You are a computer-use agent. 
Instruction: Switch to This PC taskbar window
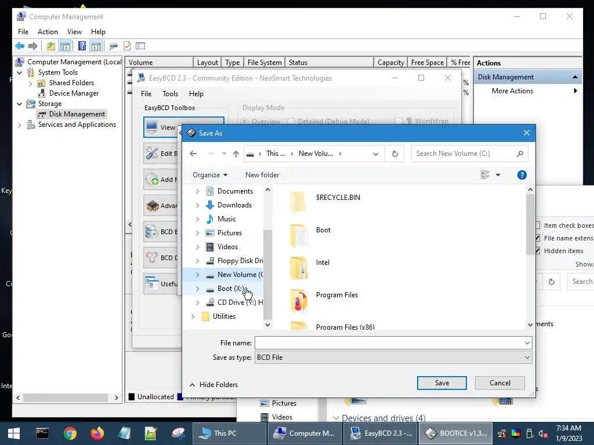(x=229, y=433)
